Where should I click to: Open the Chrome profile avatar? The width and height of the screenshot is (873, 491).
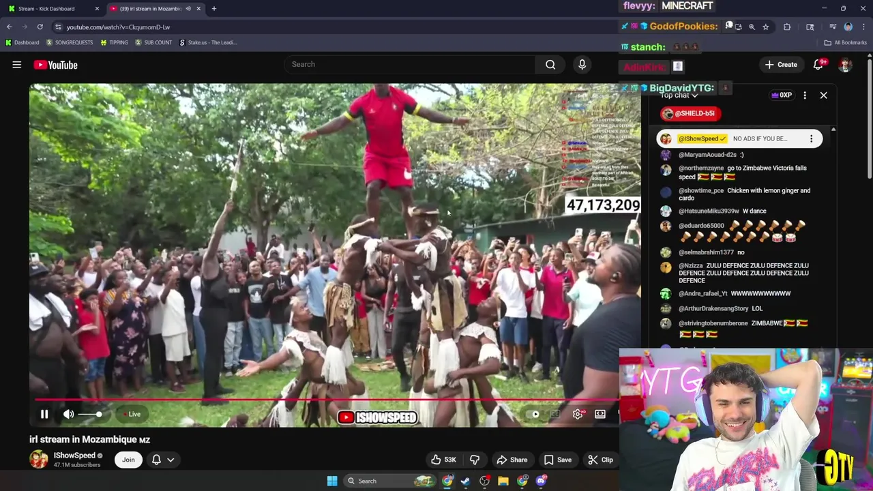848,27
